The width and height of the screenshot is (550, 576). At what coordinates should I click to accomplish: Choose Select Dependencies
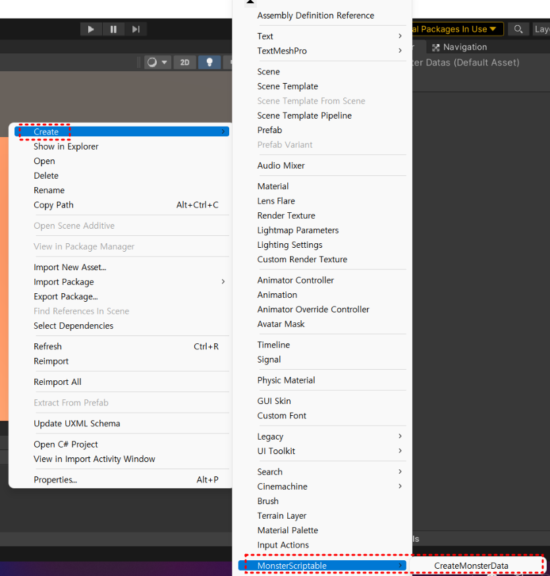[122, 326]
